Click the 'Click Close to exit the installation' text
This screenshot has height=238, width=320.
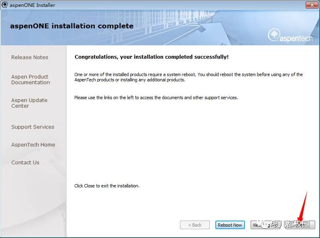coord(107,186)
